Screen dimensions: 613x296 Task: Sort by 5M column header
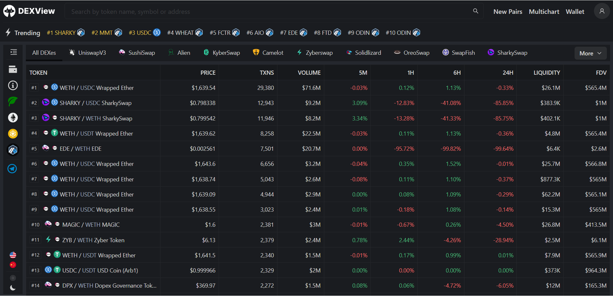coord(363,72)
